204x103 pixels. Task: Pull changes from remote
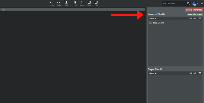click(66, 4)
